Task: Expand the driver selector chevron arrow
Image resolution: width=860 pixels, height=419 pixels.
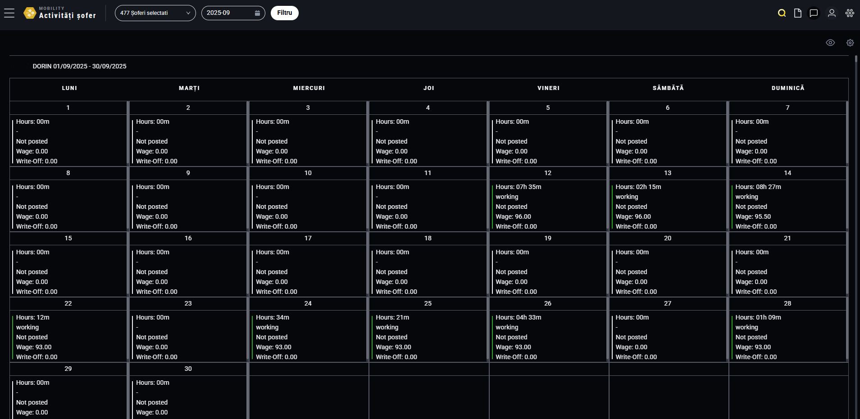Action: point(188,13)
